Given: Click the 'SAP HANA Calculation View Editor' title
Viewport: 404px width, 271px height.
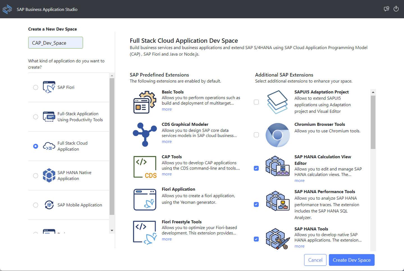Looking at the screenshot, I should pyautogui.click(x=323, y=160).
